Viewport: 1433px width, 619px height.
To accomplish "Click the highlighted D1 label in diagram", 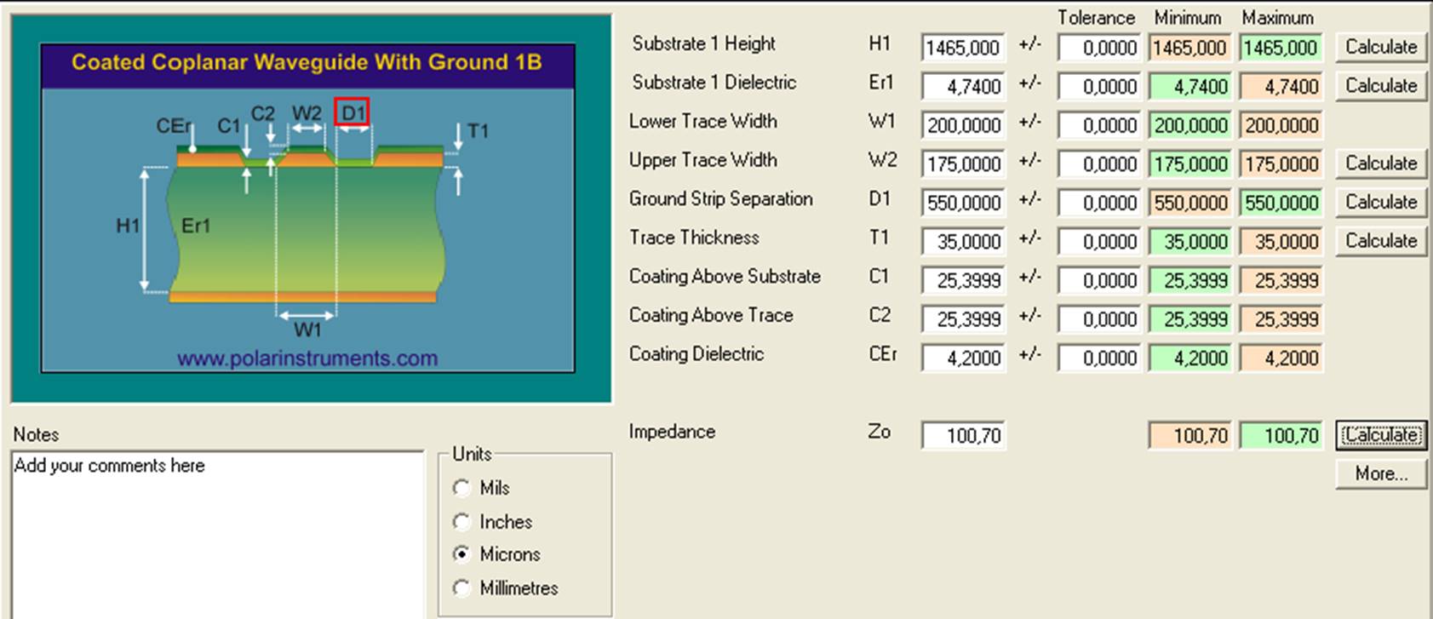I will (x=353, y=112).
